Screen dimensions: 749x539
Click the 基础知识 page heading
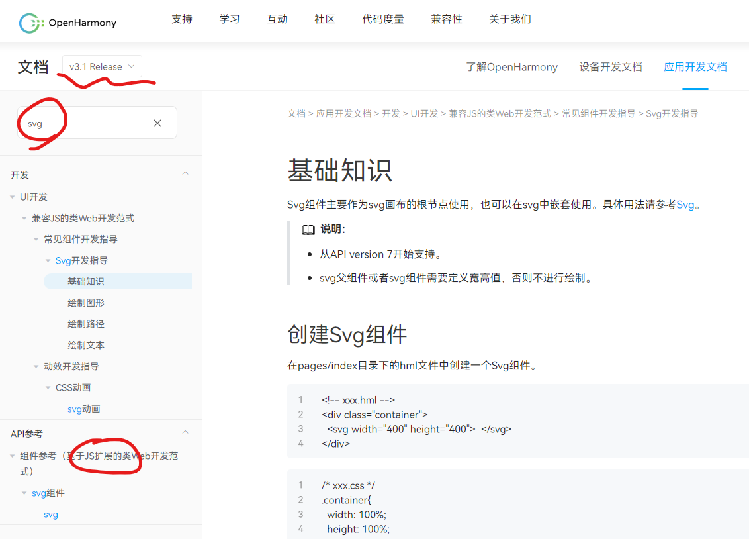coord(339,171)
